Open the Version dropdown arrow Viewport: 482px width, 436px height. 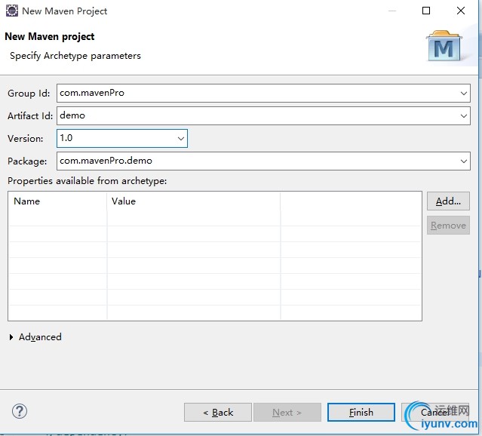[x=181, y=139]
